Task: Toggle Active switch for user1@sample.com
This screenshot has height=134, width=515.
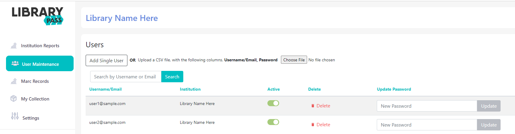Action: click(x=273, y=103)
